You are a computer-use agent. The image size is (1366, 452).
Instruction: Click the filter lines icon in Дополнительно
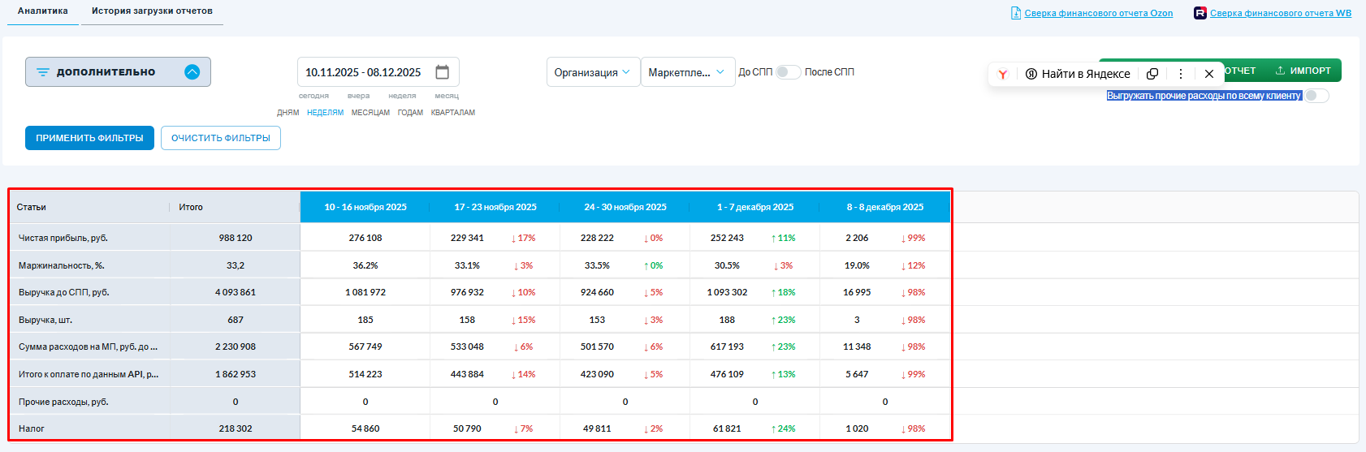43,72
